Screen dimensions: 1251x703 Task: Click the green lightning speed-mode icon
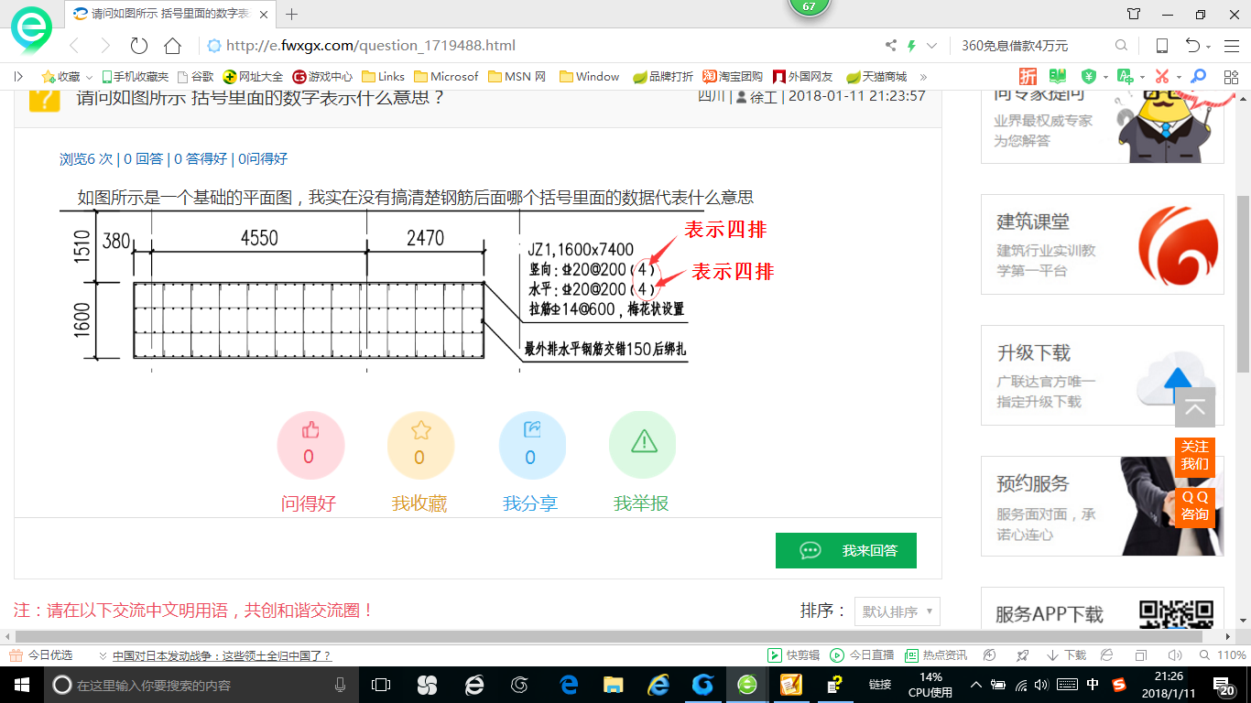(911, 46)
